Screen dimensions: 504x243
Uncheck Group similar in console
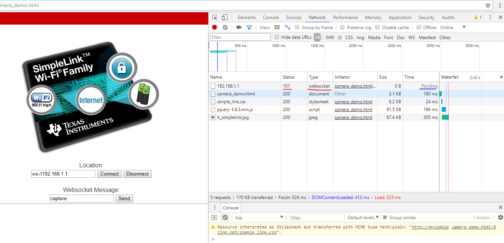pos(385,217)
